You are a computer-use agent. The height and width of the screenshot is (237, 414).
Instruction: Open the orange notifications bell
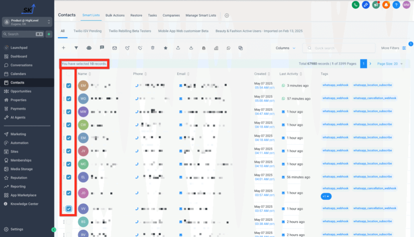click(x=386, y=5)
